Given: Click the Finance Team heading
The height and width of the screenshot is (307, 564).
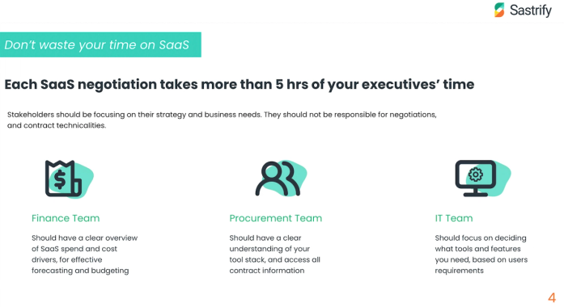Looking at the screenshot, I should pyautogui.click(x=66, y=218).
